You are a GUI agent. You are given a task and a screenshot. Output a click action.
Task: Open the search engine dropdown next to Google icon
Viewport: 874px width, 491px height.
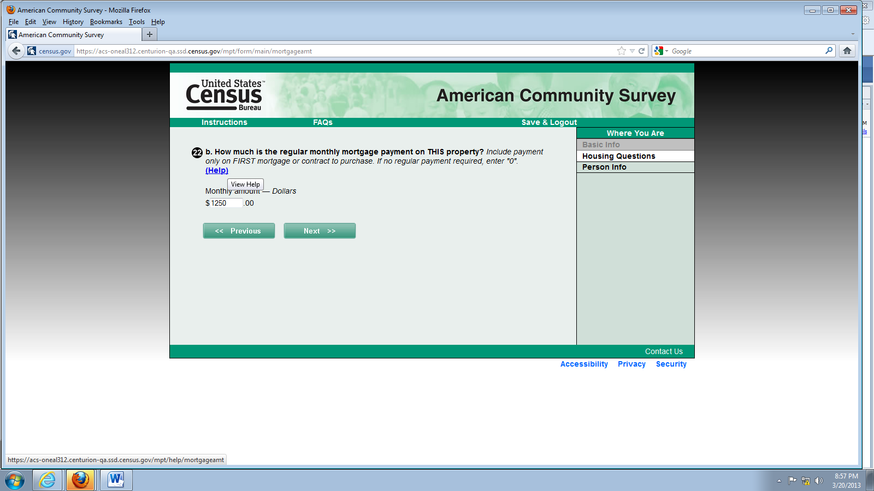pos(666,51)
